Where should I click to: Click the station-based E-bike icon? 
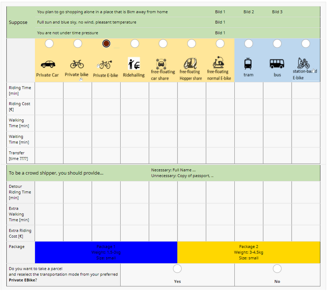tap(304, 63)
